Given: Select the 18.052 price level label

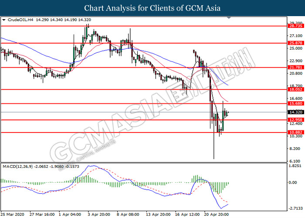Looking at the screenshot, I should click(296, 89).
